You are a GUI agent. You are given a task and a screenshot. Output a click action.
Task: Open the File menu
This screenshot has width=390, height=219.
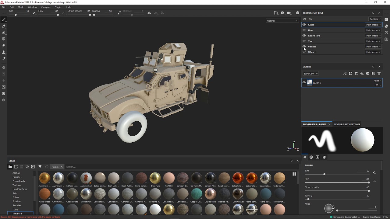(4, 7)
